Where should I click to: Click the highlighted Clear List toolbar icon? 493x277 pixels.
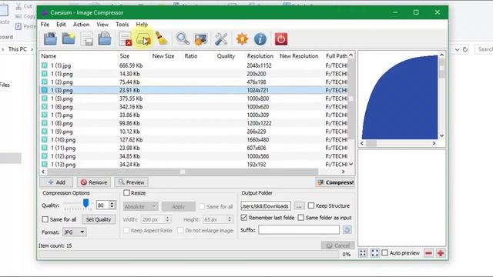tap(143, 39)
